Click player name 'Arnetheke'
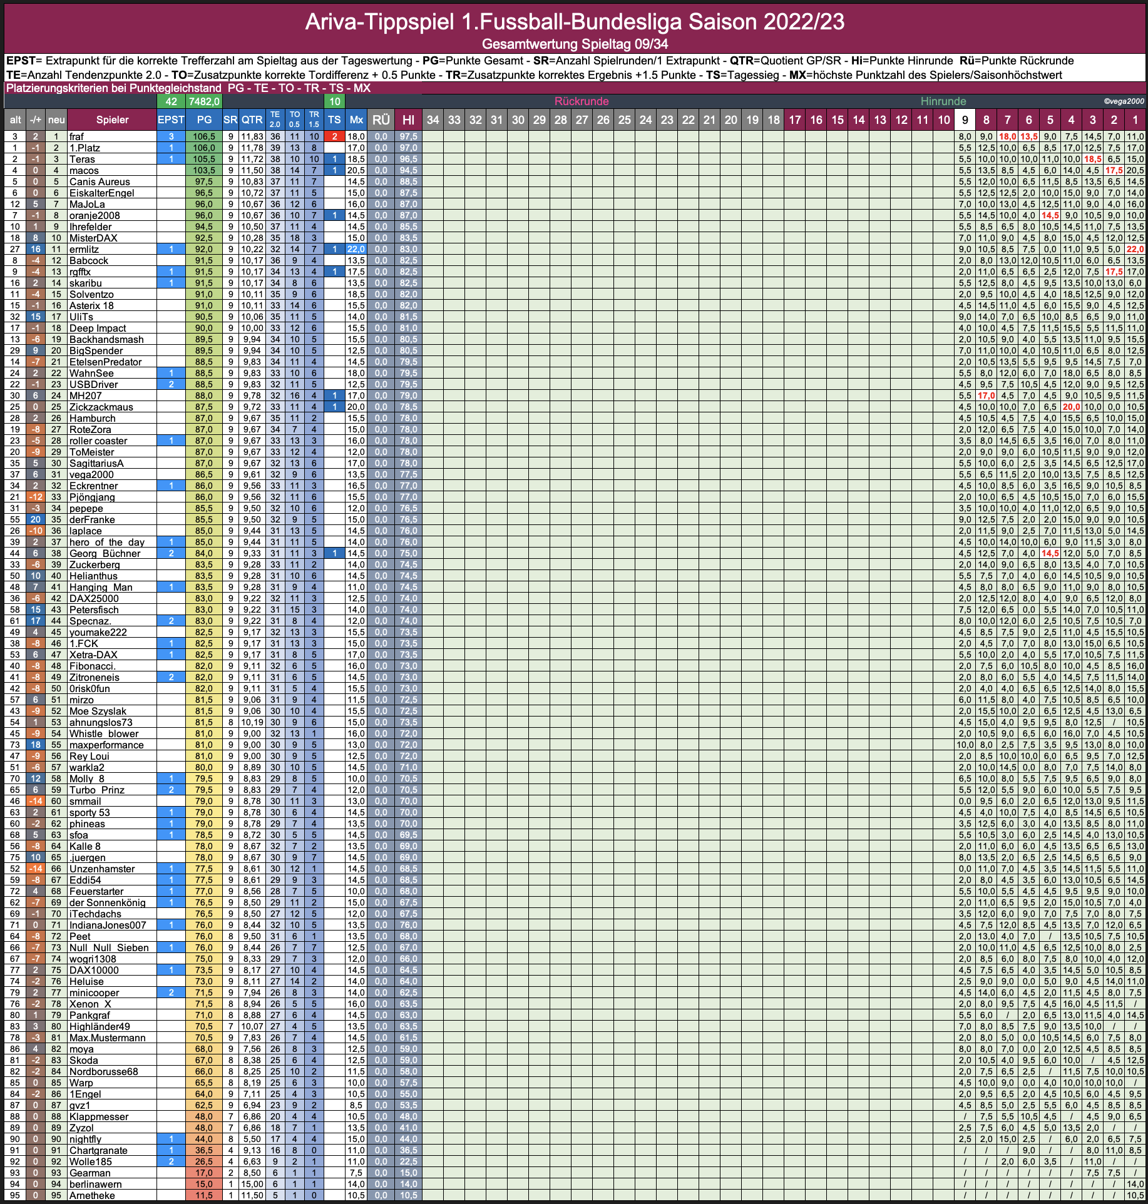The height and width of the screenshot is (1204, 1148). [x=92, y=1195]
